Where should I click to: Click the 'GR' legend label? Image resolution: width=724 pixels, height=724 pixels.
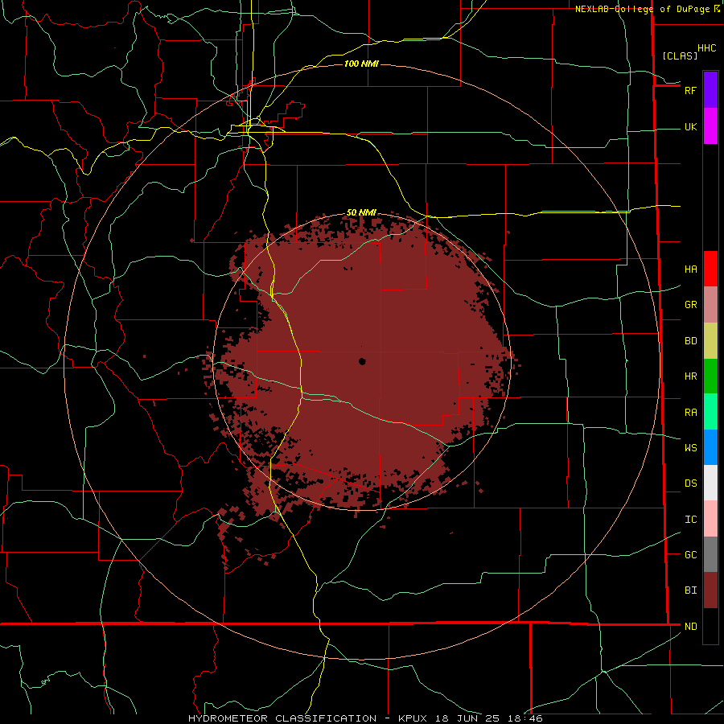coord(690,305)
